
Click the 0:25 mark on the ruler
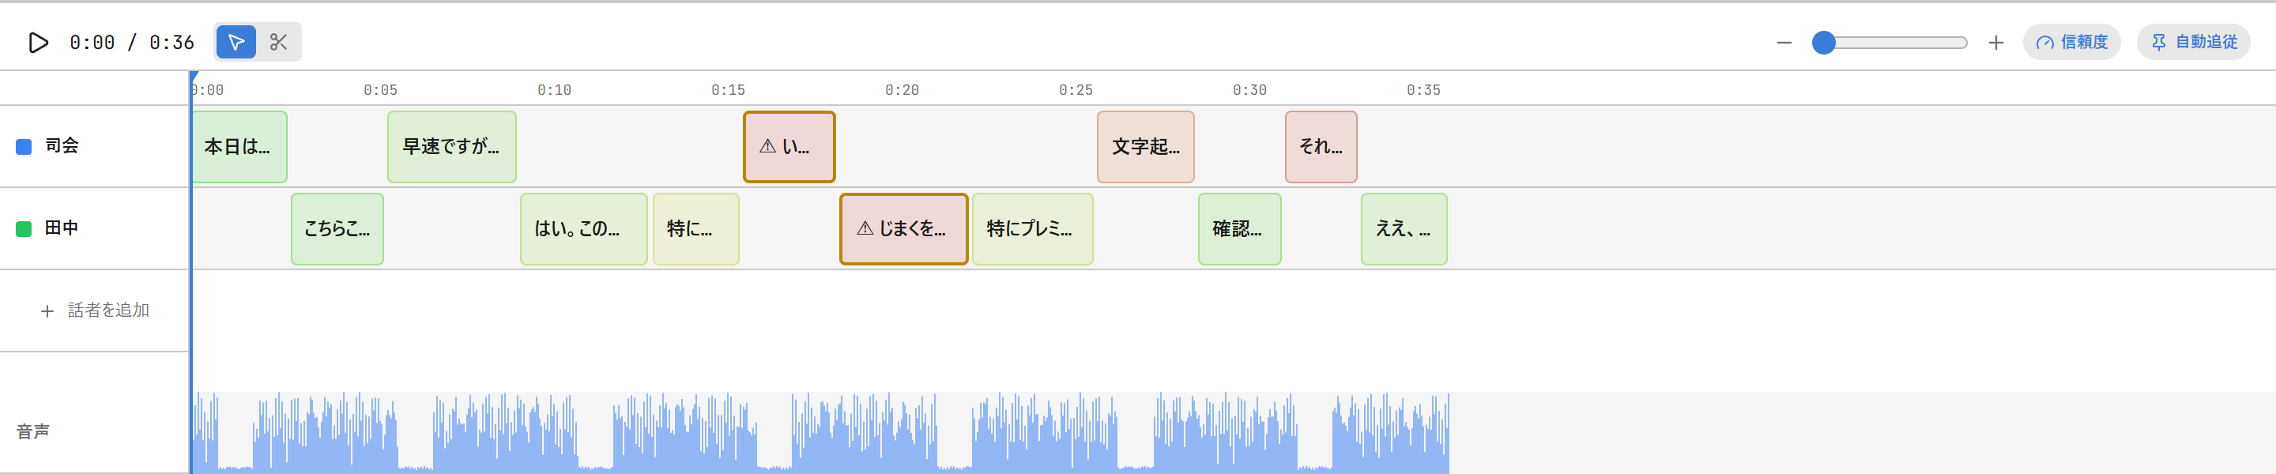click(1076, 90)
